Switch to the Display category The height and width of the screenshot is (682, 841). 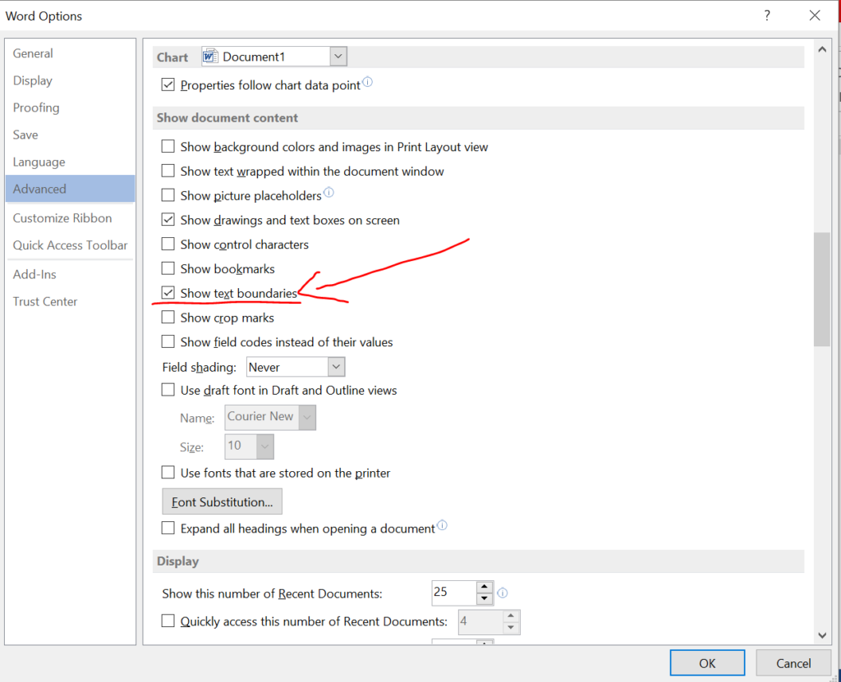point(71,80)
